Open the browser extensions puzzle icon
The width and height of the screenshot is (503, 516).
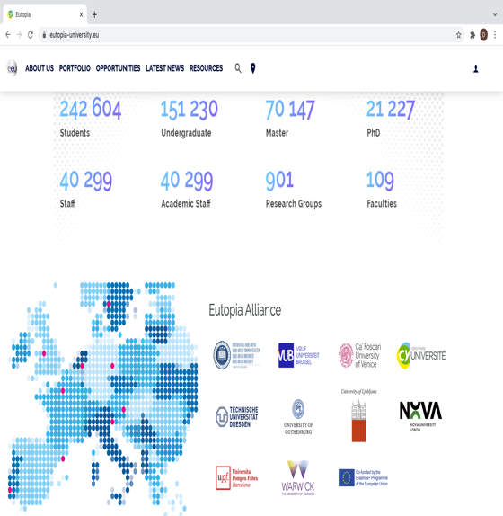click(x=472, y=35)
